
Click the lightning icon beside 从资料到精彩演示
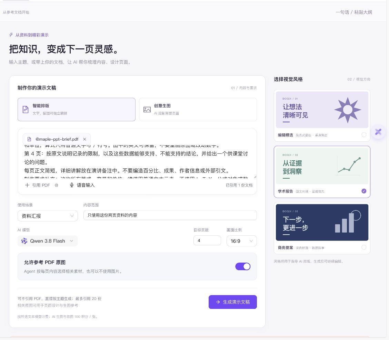coord(11,35)
